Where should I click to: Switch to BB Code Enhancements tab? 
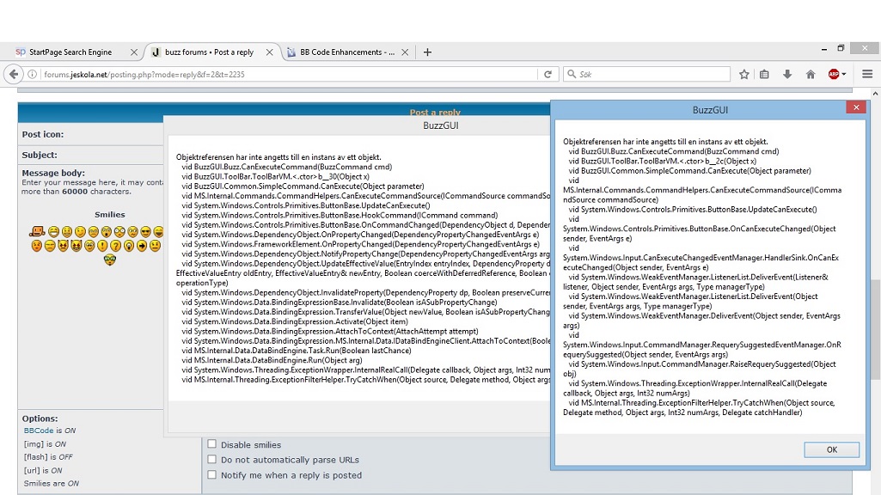(x=346, y=52)
